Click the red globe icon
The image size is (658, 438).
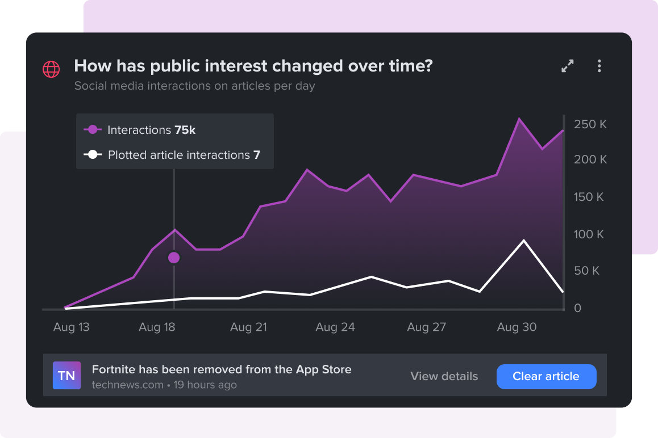tap(51, 69)
